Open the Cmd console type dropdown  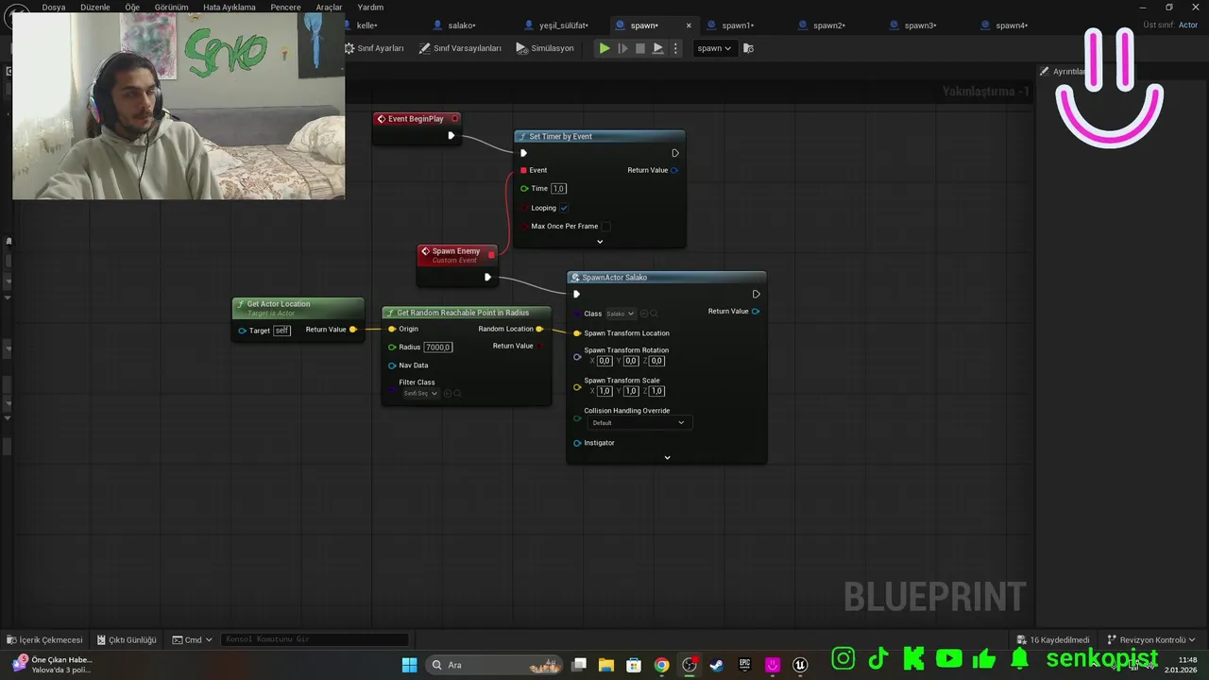coord(193,639)
